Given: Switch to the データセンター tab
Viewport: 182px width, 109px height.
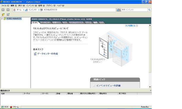Looking at the screenshot, I should coord(45,22).
